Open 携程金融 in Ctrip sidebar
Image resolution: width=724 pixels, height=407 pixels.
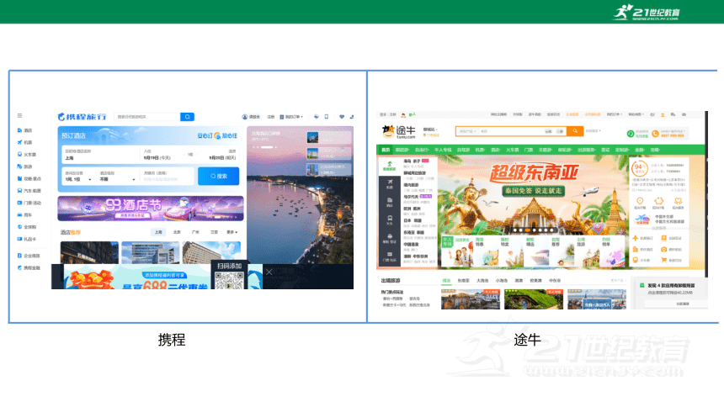tap(29, 267)
